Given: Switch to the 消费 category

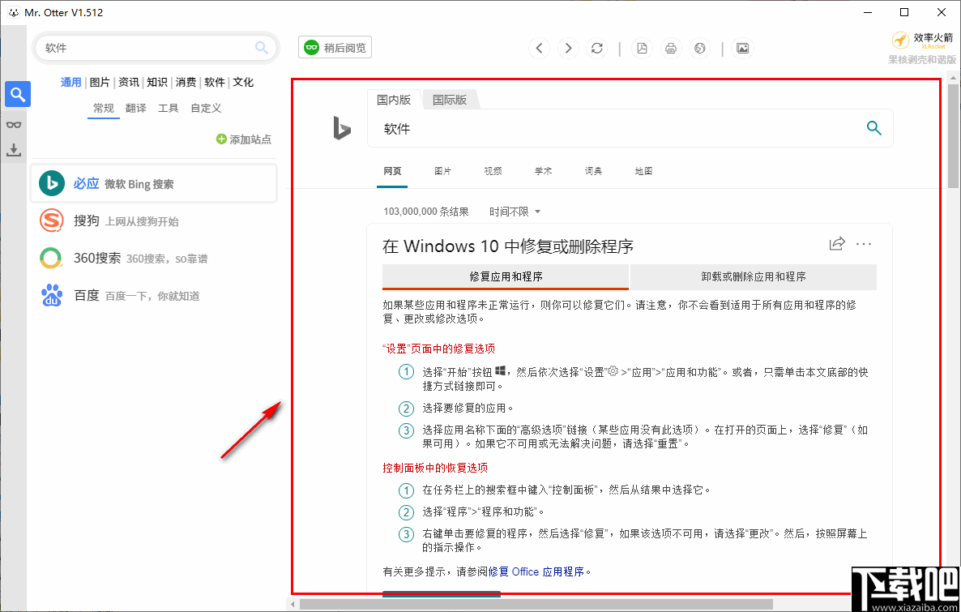Looking at the screenshot, I should click(186, 82).
